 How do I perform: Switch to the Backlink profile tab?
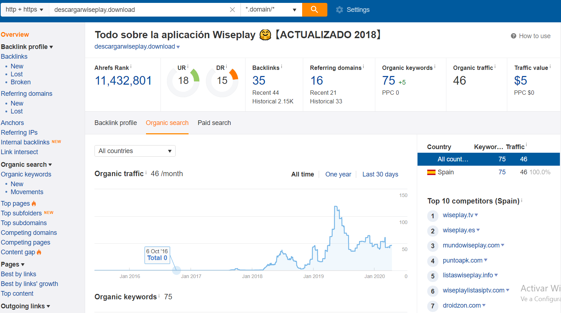(x=116, y=123)
